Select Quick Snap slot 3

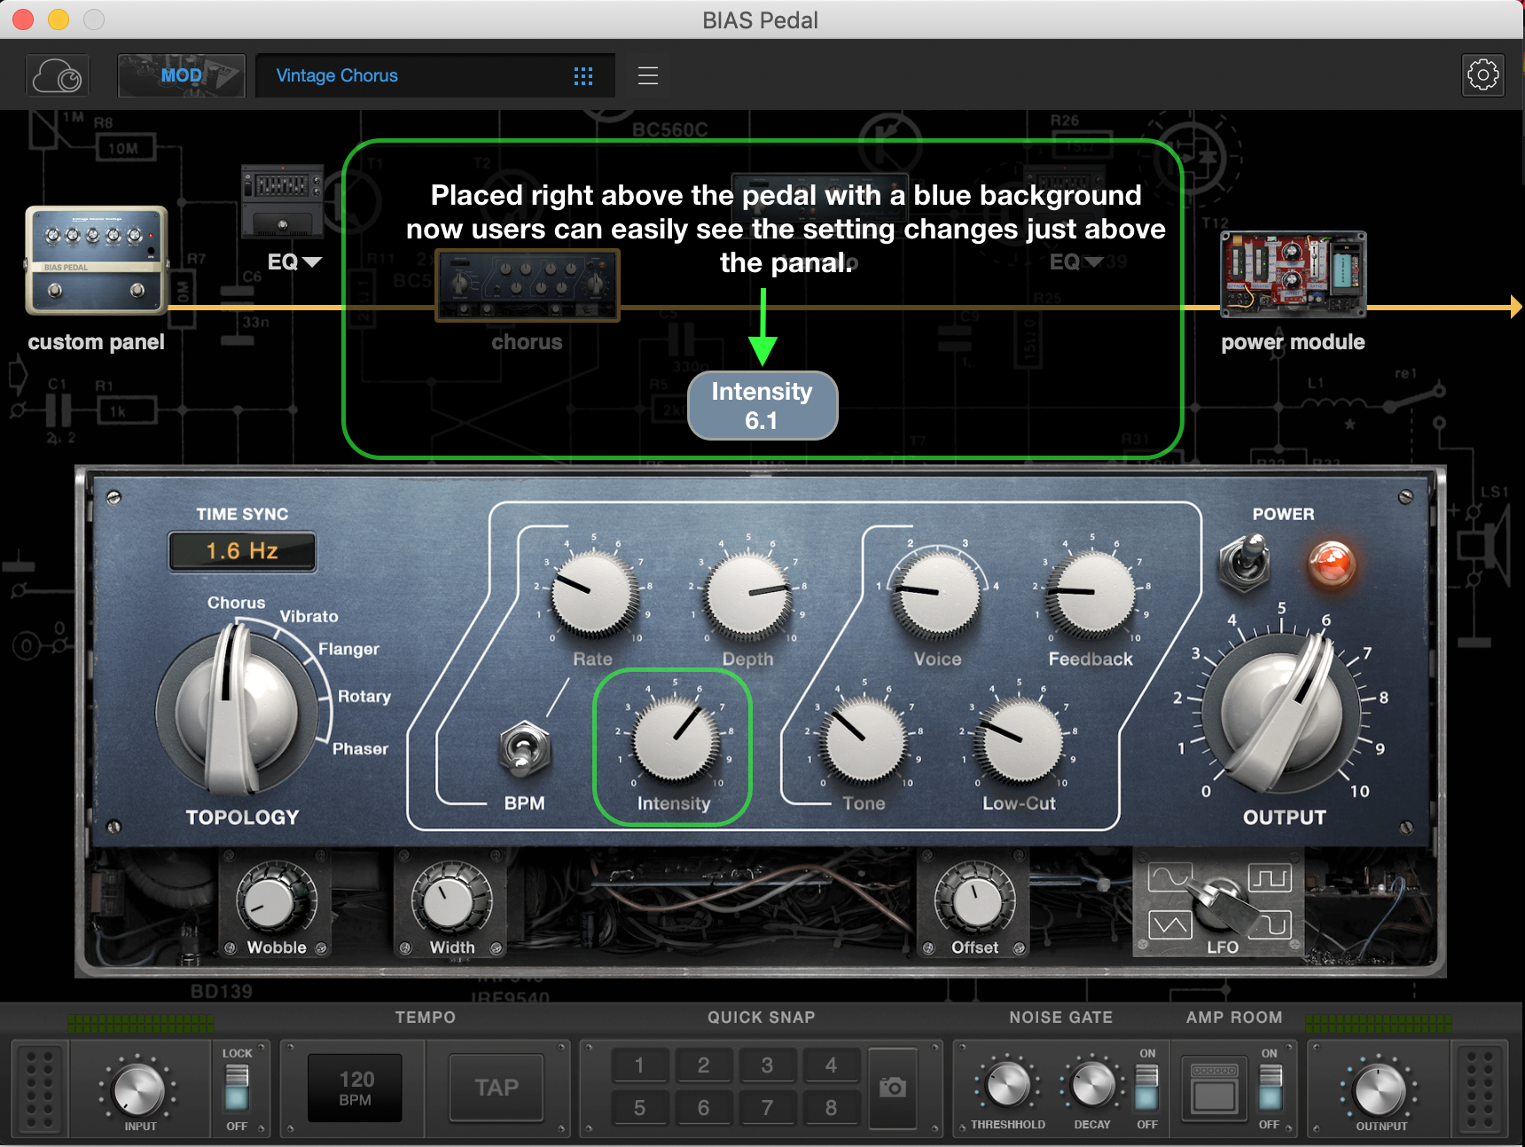tap(767, 1065)
